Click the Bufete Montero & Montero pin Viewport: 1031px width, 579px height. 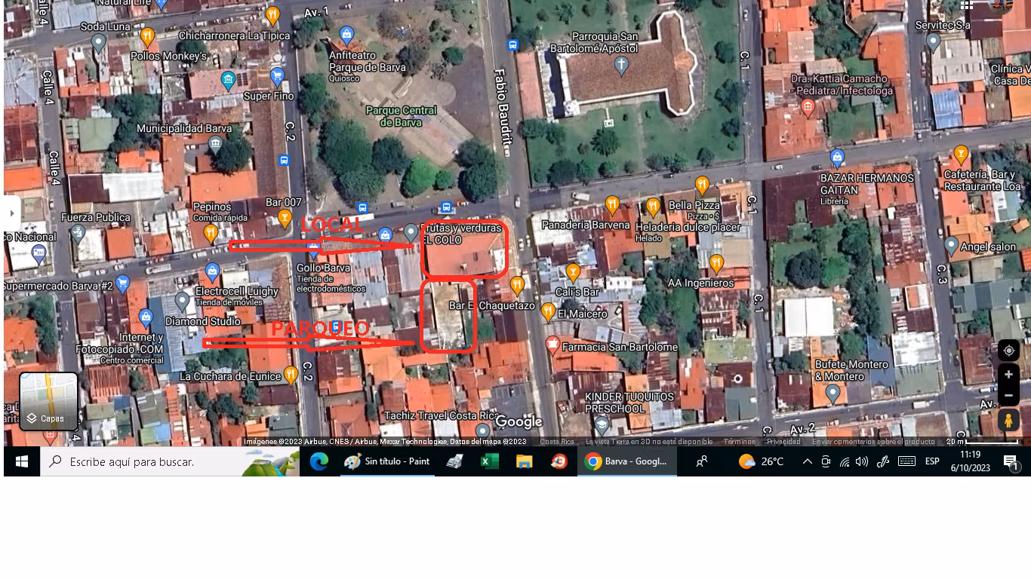point(832,393)
